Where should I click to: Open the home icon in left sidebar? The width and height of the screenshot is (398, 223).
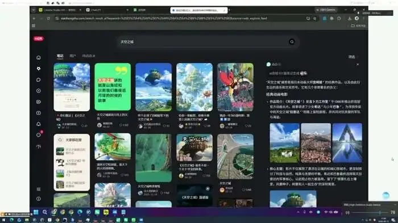click(x=39, y=57)
